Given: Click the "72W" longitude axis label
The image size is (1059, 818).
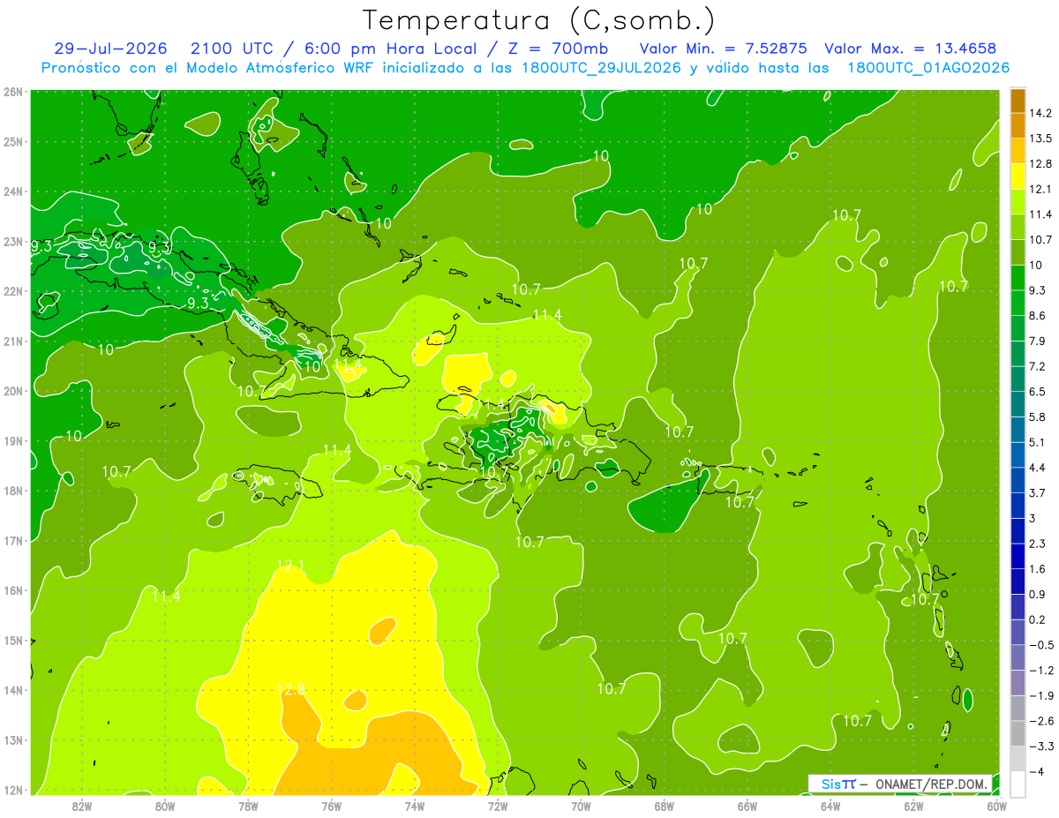Looking at the screenshot, I should (498, 806).
